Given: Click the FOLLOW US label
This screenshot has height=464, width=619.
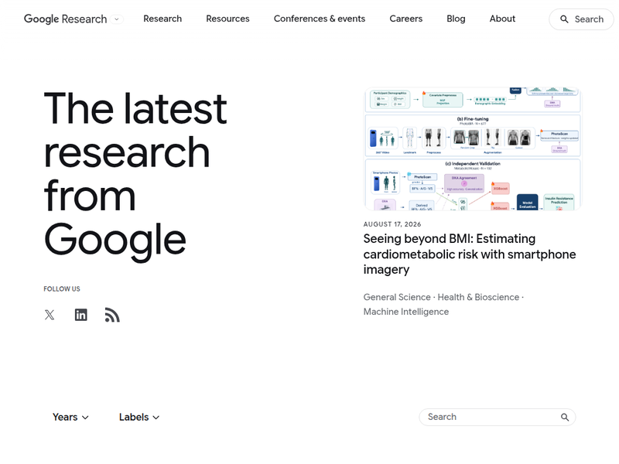Looking at the screenshot, I should [62, 288].
